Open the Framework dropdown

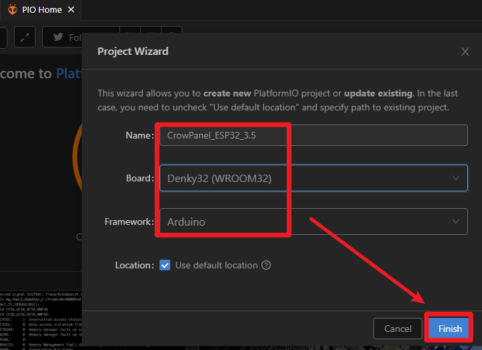[314, 222]
